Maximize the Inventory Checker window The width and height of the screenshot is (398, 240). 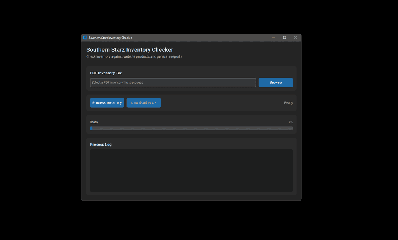click(284, 38)
